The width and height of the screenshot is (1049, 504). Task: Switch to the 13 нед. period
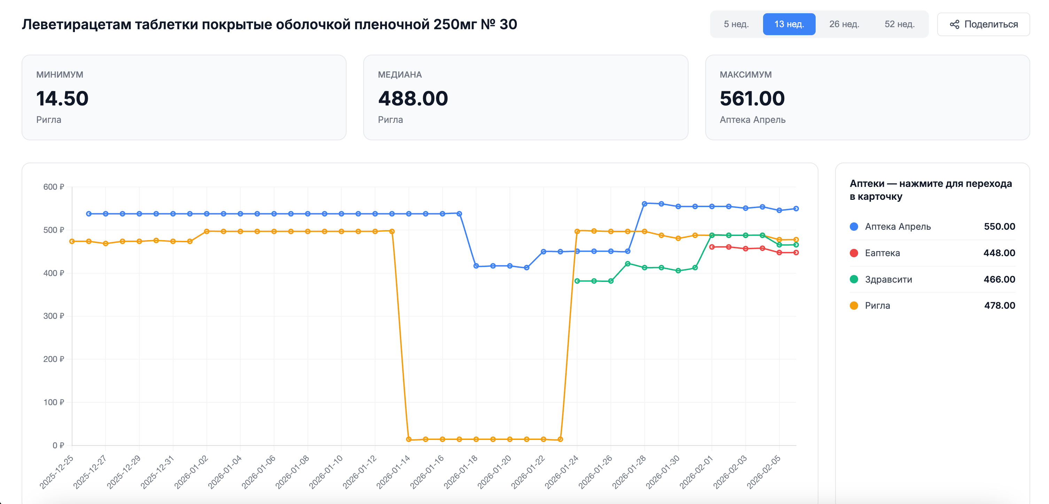(789, 24)
